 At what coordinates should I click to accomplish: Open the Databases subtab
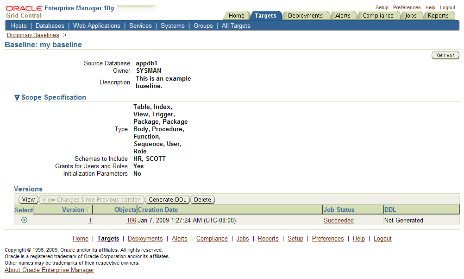coord(50,26)
